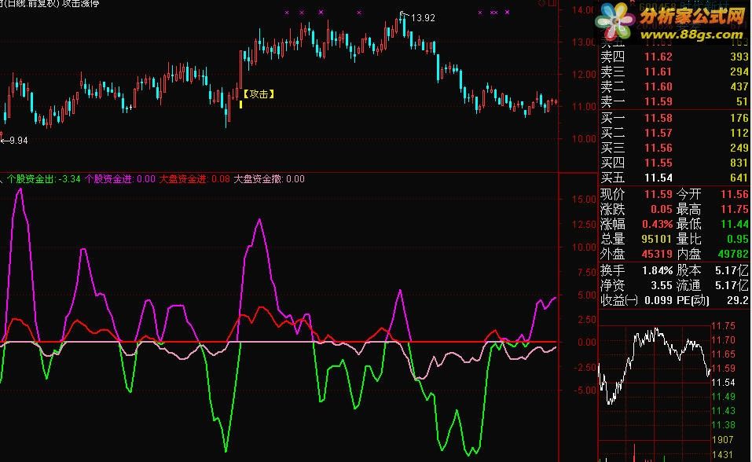Viewport: 752px width, 462px height.
Task: Click the 净资 value 3.55
Action: click(662, 285)
